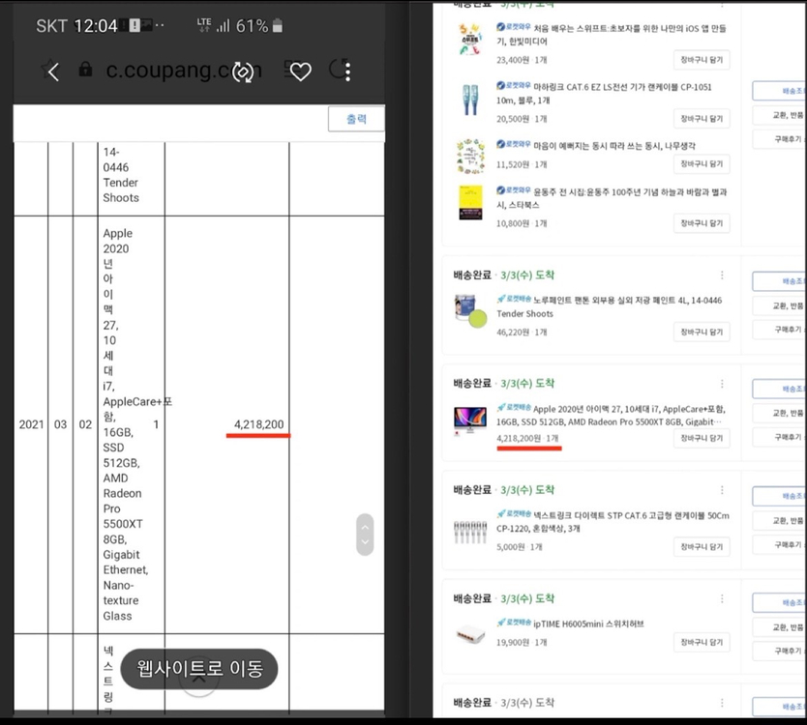This screenshot has height=725, width=807.
Task: Tap the back arrow in the browser toolbar
Action: point(51,71)
